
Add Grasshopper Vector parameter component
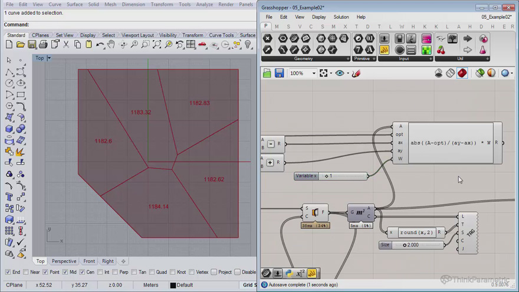(x=267, y=50)
